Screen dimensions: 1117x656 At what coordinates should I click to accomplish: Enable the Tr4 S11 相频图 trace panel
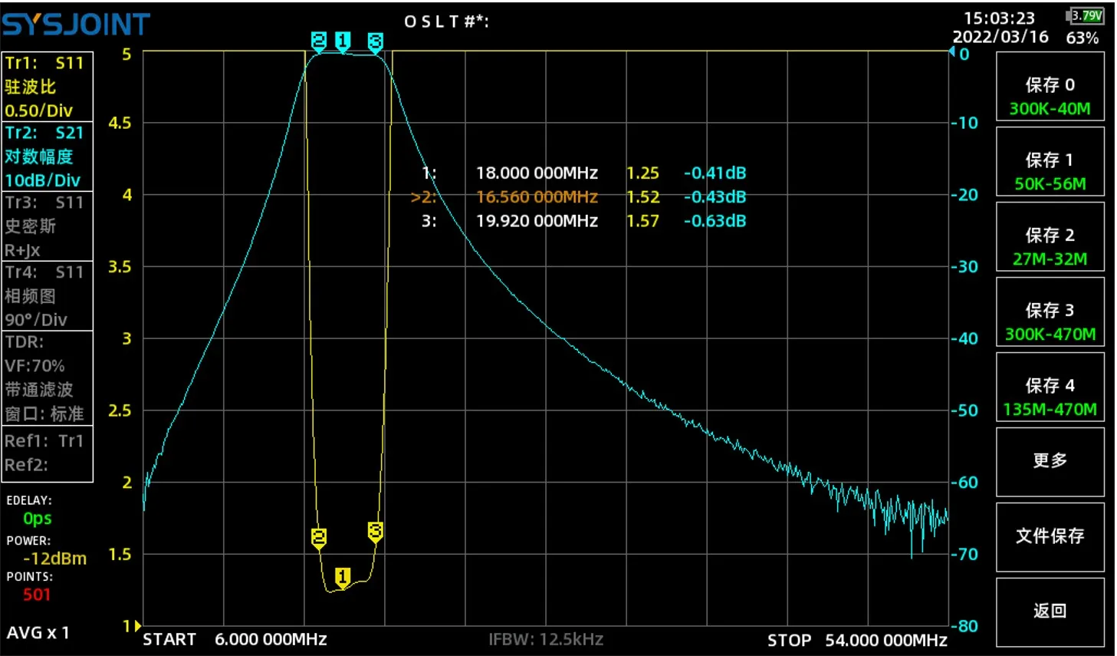(48, 295)
